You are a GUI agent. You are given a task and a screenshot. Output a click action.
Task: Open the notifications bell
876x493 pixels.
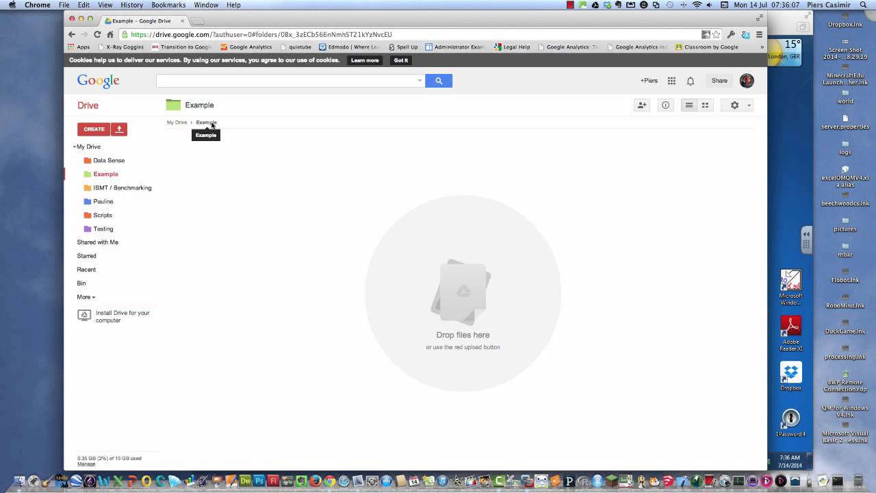tap(691, 81)
